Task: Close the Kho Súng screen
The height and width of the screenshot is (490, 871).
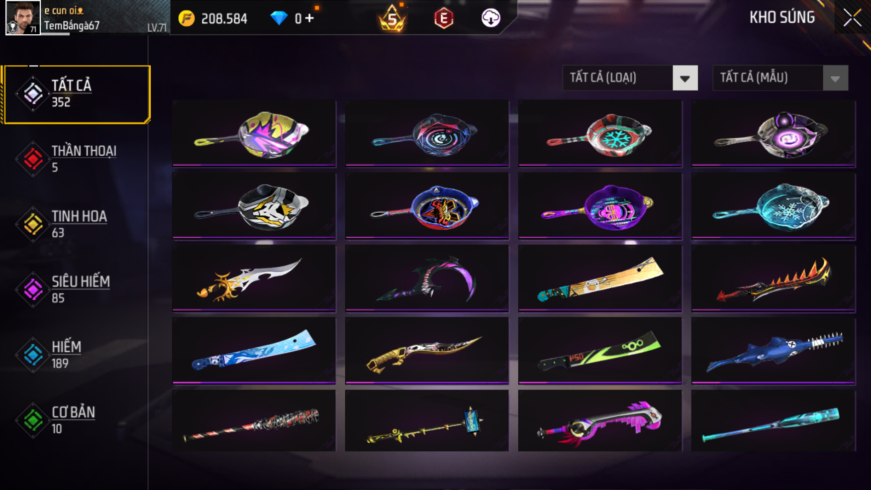Action: [852, 18]
